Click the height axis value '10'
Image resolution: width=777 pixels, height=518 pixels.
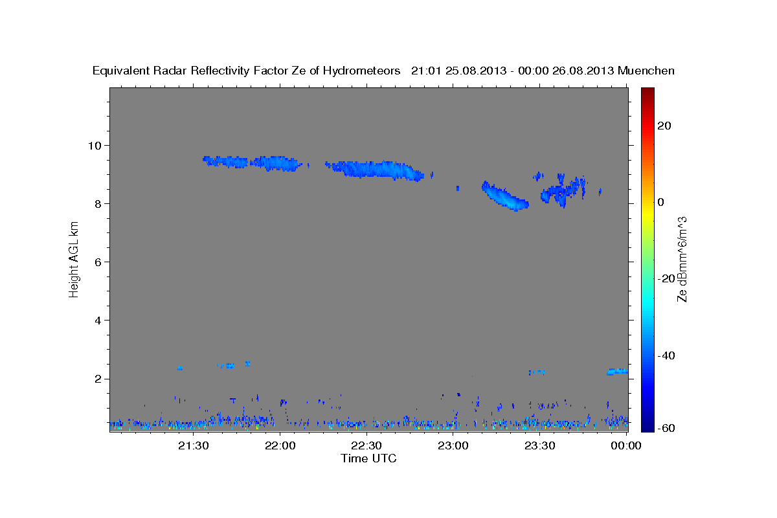[x=95, y=145]
